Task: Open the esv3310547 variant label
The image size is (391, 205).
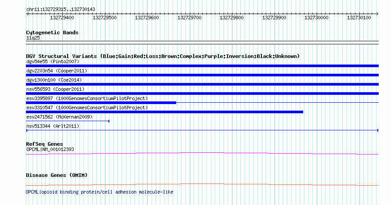Action: tap(87, 108)
